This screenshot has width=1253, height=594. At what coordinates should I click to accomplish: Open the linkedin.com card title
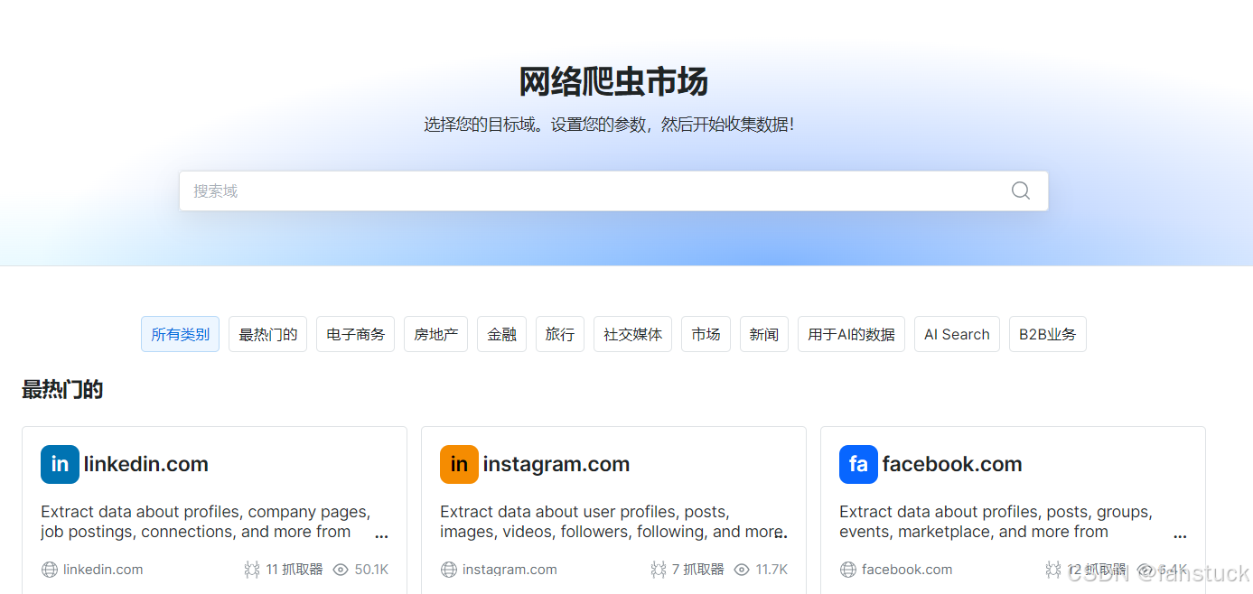(x=146, y=464)
